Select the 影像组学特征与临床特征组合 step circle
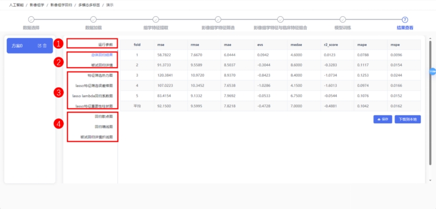 pyautogui.click(x=281, y=19)
